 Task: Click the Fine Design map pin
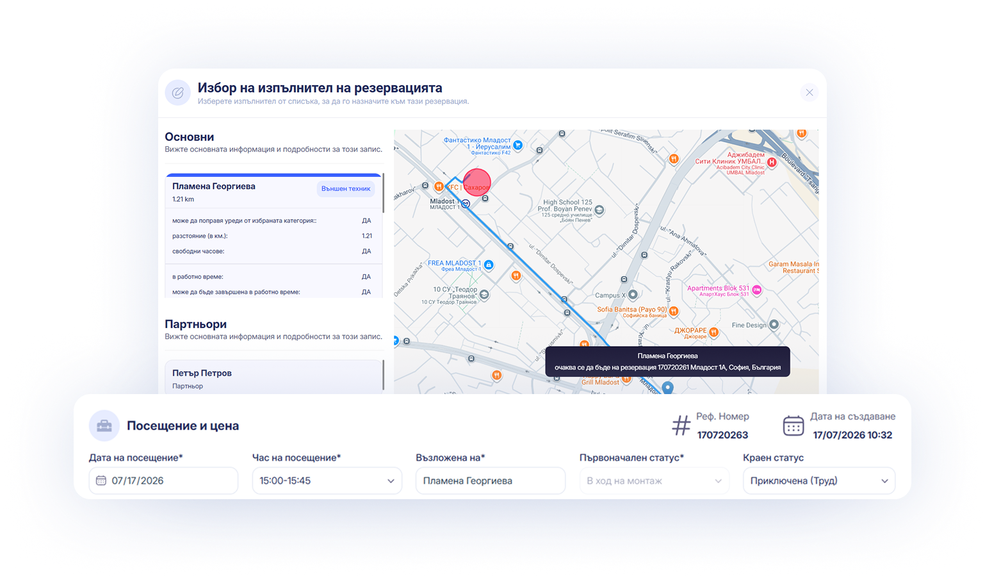click(x=774, y=324)
